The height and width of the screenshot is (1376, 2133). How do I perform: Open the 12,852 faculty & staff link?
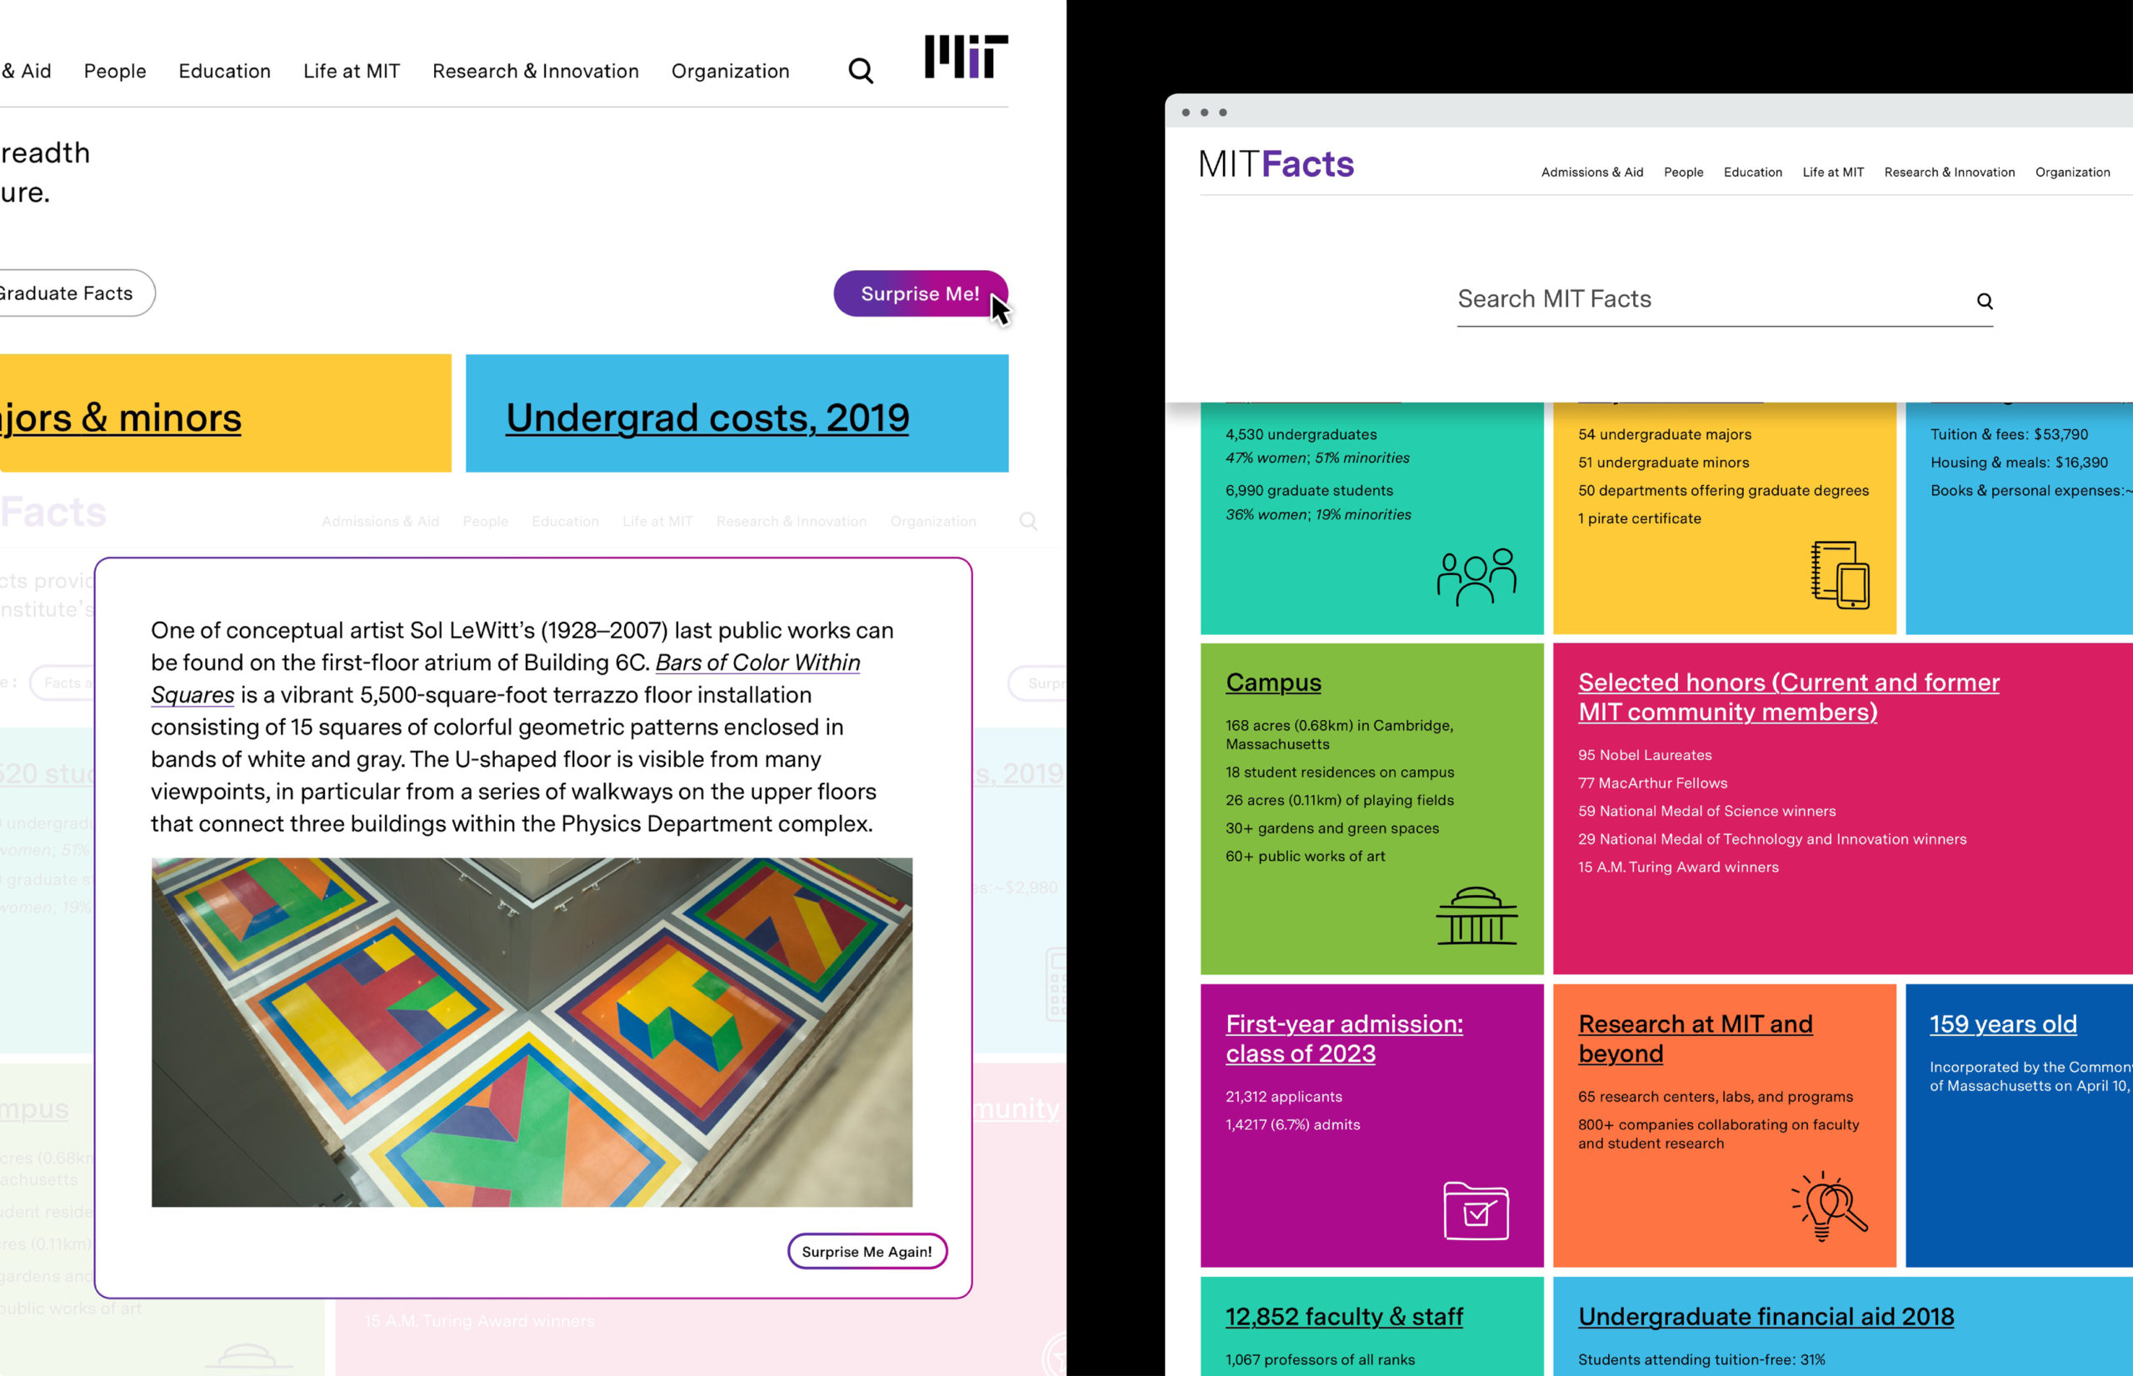tap(1344, 1316)
